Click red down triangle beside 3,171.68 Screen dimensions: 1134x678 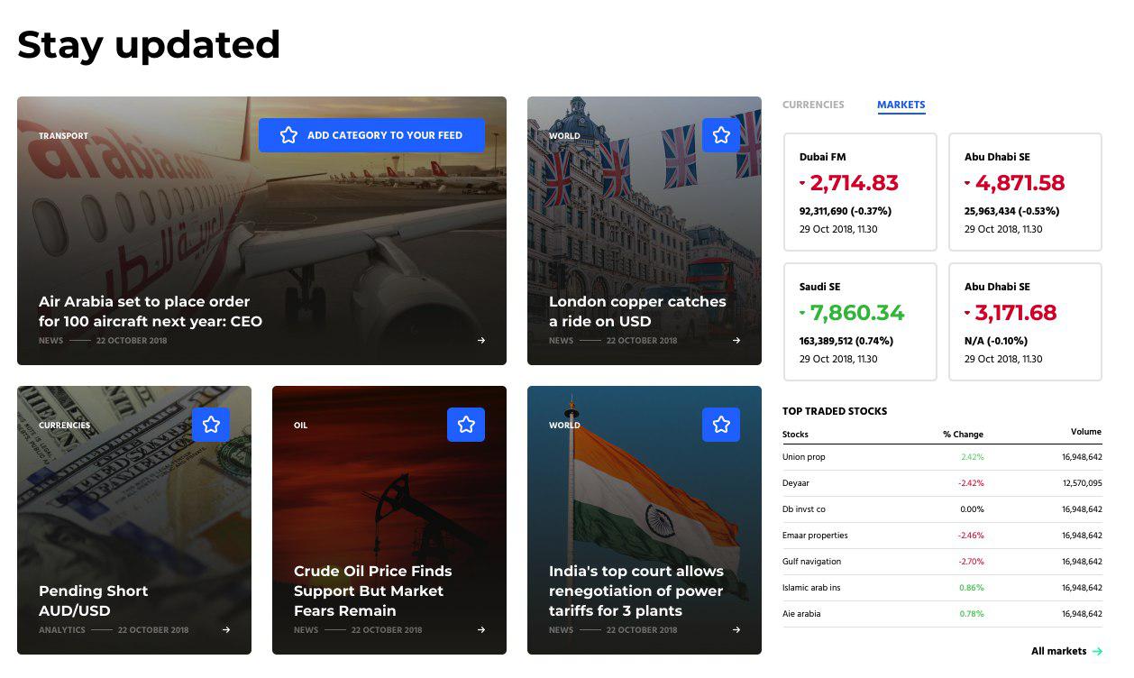coord(968,313)
